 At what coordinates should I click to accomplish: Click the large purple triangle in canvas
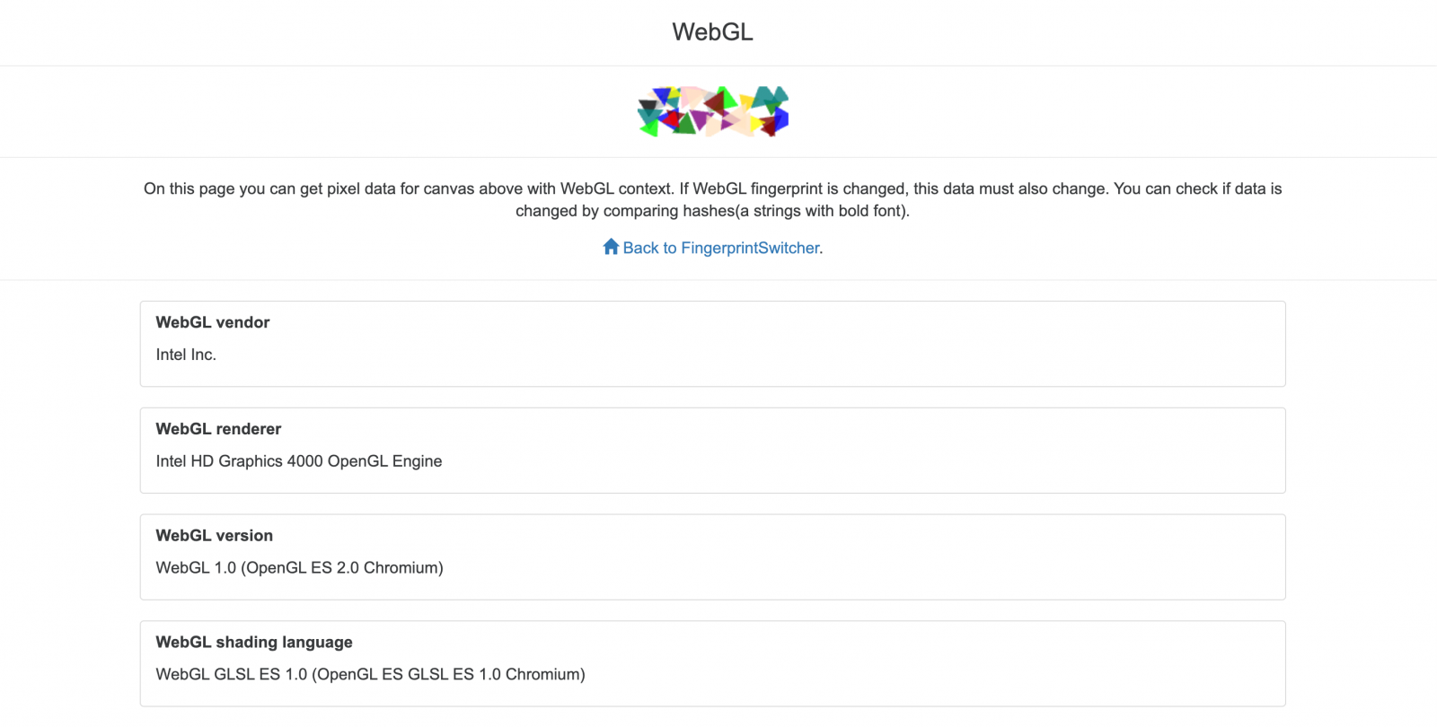pyautogui.click(x=700, y=118)
